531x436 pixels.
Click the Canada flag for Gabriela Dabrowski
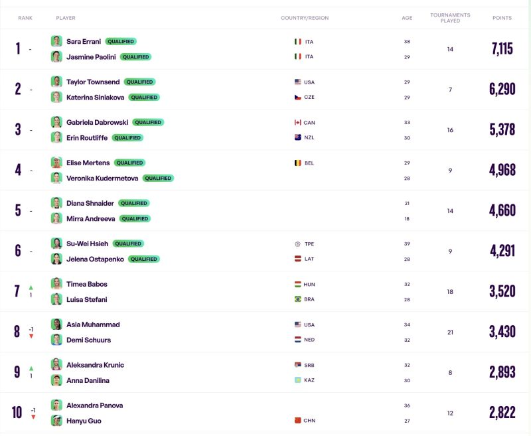tap(297, 122)
